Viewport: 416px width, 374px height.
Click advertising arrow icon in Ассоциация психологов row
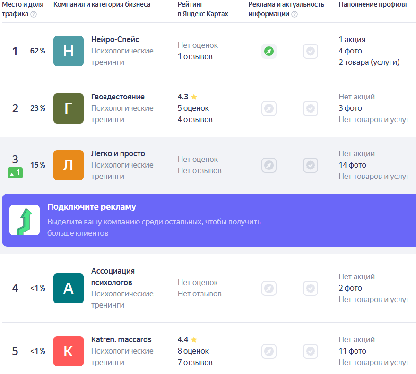(x=269, y=288)
